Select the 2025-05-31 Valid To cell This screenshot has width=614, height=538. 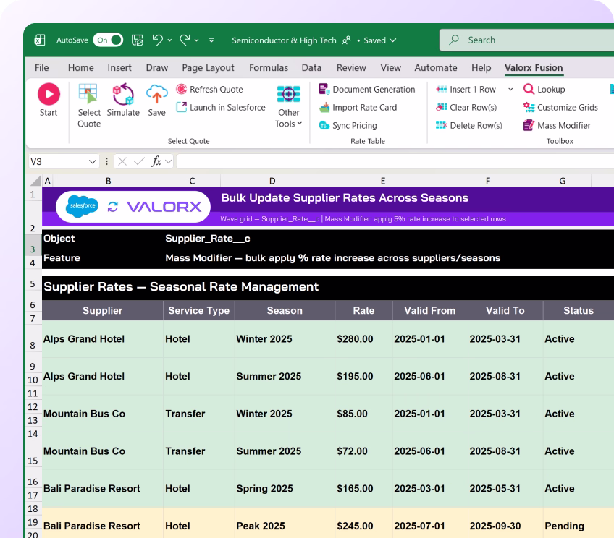505,488
